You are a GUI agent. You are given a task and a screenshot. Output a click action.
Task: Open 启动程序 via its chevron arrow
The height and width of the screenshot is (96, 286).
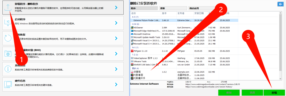(x=116, y=23)
